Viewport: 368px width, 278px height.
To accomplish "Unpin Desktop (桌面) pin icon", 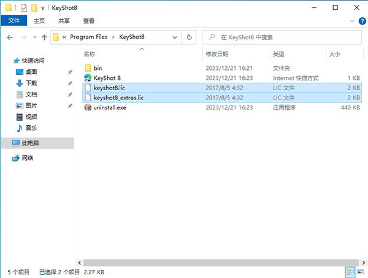I will click(x=70, y=72).
